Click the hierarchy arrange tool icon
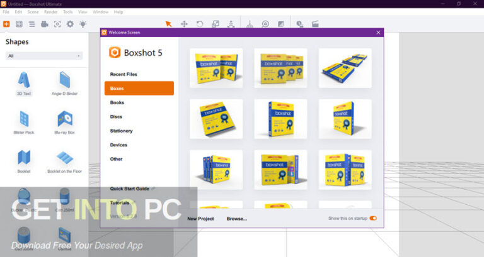Viewport: 484px width, 257px height. tap(231, 24)
